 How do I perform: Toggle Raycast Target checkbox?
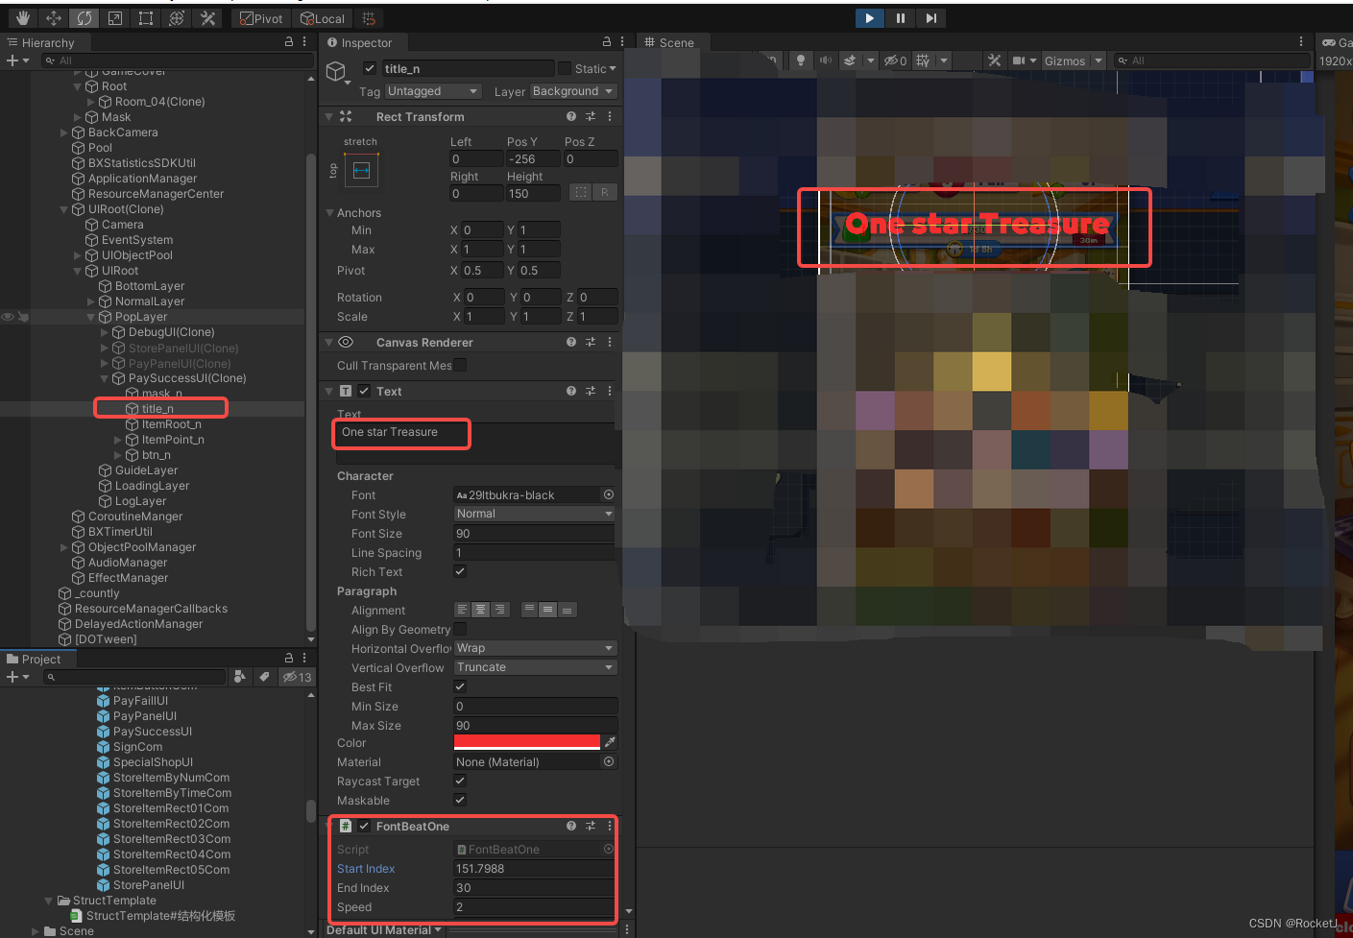[460, 781]
